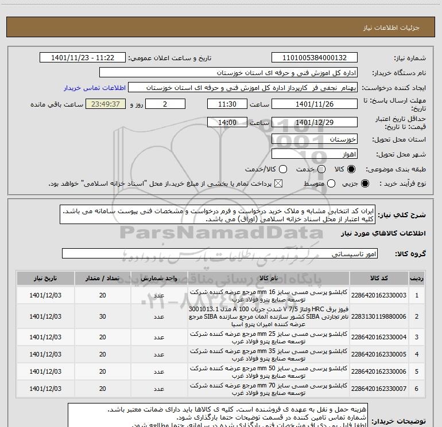Click the countdown timer 23:49:37
Image resolution: width=442 pixels, height=427 pixels.
106,104
